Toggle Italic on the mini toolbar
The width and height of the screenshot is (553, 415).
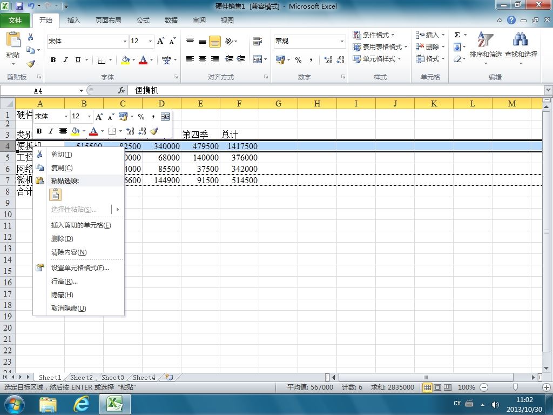(x=50, y=131)
